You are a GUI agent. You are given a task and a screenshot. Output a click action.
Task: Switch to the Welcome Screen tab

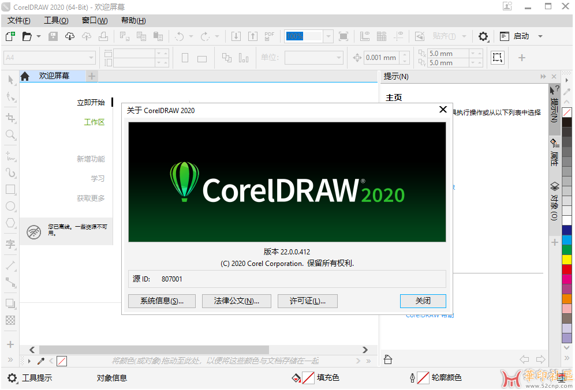pos(54,76)
